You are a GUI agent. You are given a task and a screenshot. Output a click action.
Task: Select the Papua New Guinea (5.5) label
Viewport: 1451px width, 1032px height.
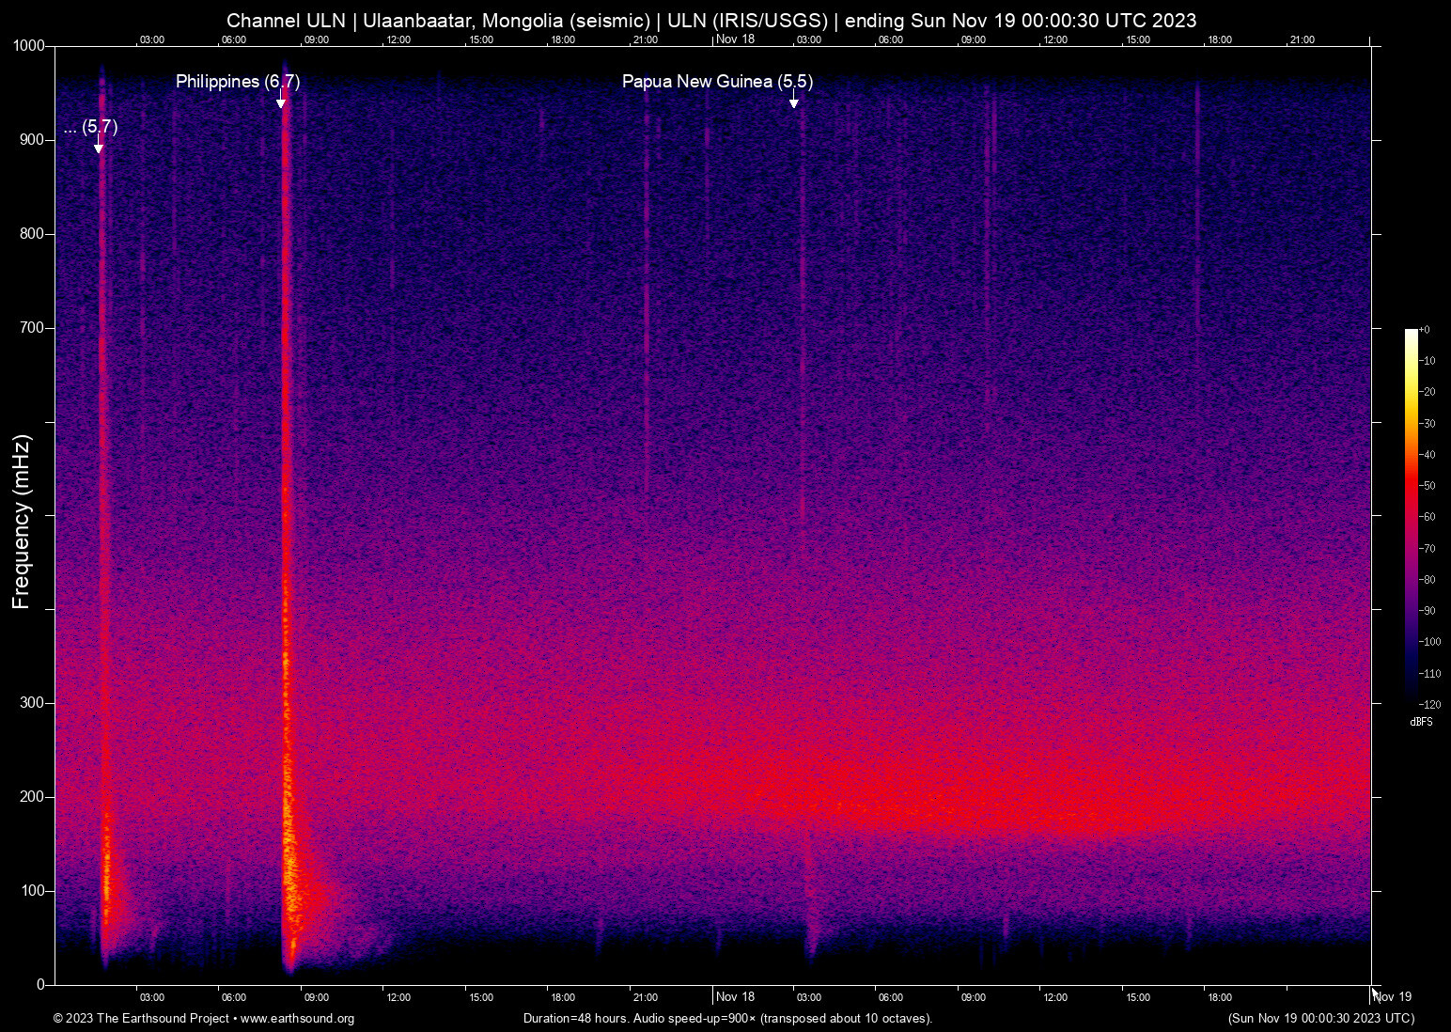click(x=717, y=82)
